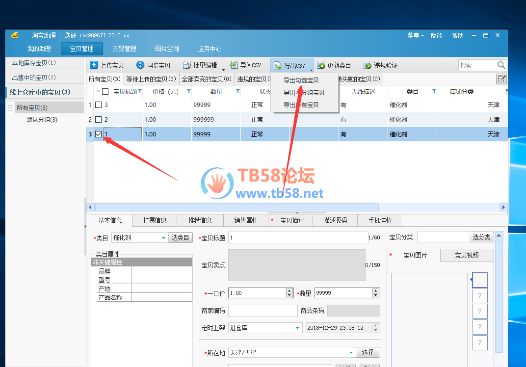
Task: Increase the 数量 spinner value
Action: click(x=376, y=290)
